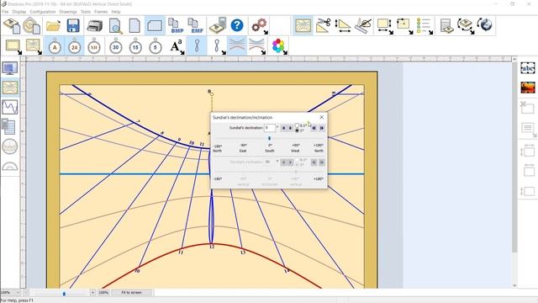This screenshot has height=303, width=538.
Task: Toggle 30-minute lines clock icon
Action: pos(116,46)
